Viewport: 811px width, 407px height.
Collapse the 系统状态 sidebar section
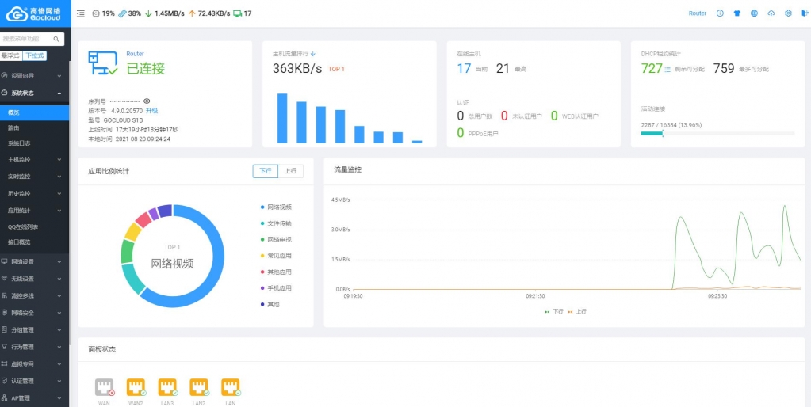pyautogui.click(x=34, y=93)
